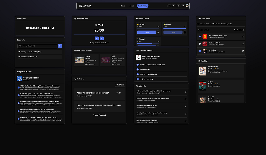Click the Medicine habit progress bar
Viewport: 266px width, 155px height.
pos(174,28)
